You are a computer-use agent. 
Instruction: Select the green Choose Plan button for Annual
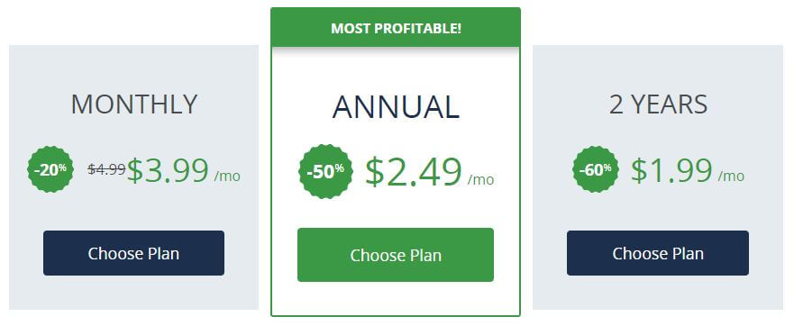[396, 255]
